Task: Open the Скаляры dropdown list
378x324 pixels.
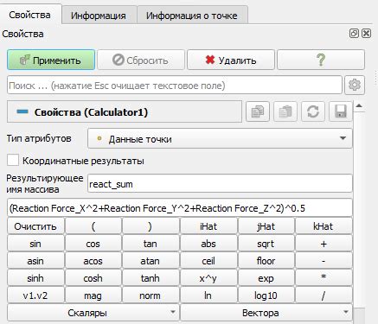Action: (93, 313)
